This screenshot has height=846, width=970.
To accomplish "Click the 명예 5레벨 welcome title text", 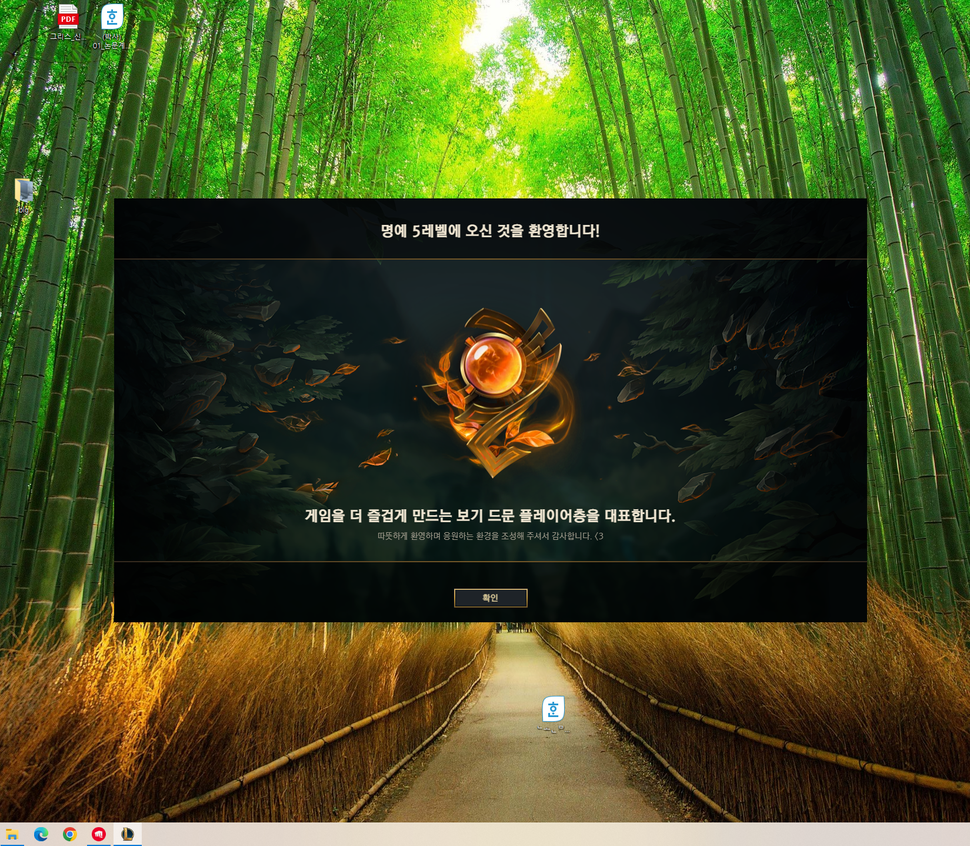I will pos(490,231).
